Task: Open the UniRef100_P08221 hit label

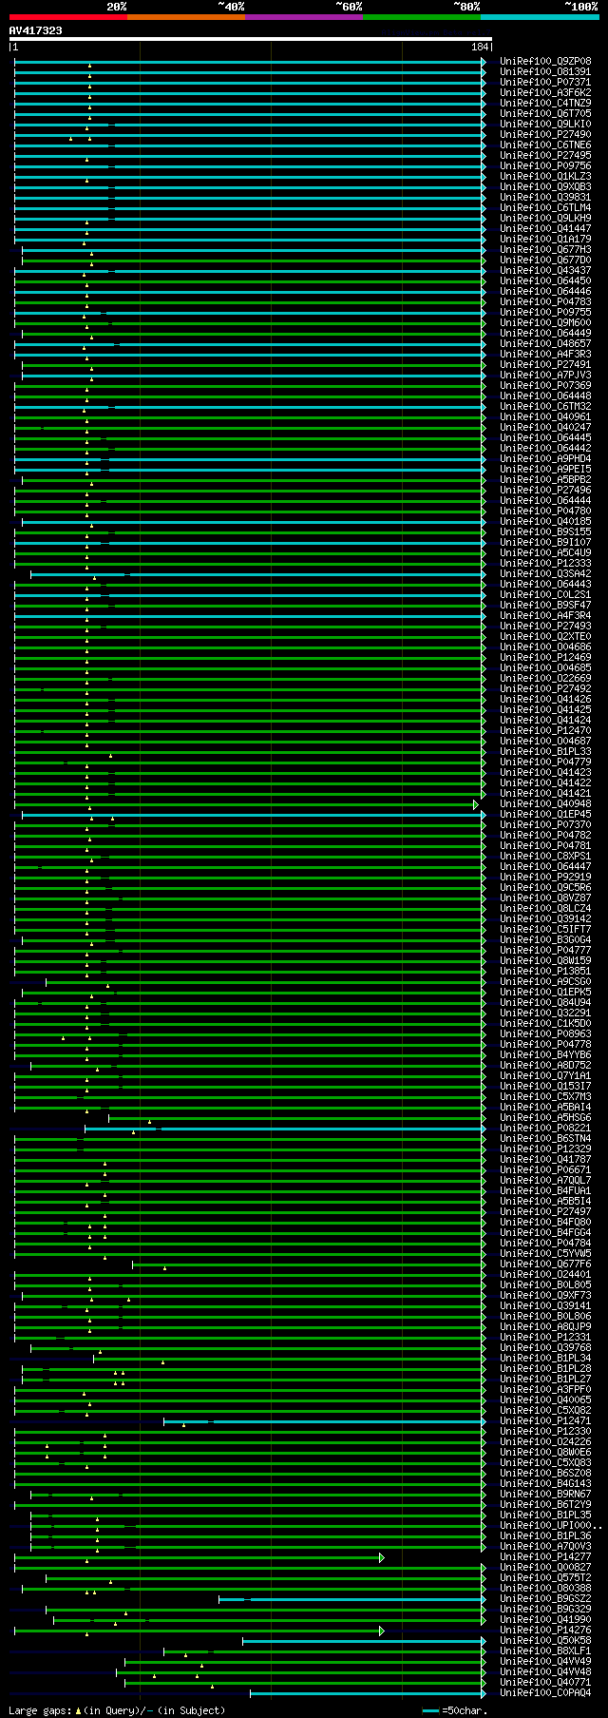Action: [545, 1129]
